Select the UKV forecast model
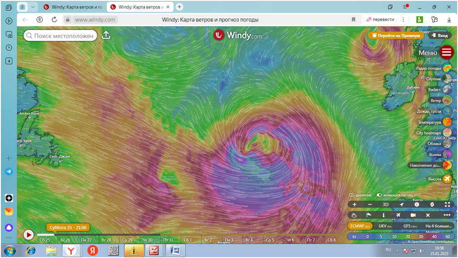 coord(386,226)
